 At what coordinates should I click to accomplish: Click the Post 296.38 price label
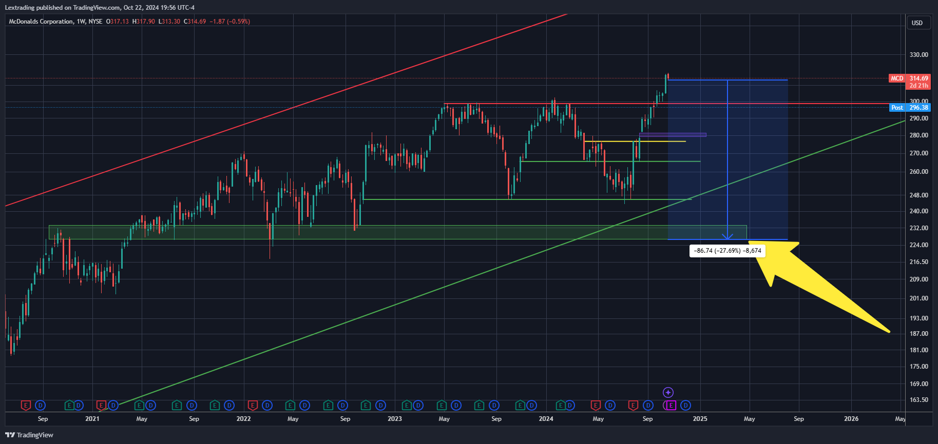910,108
